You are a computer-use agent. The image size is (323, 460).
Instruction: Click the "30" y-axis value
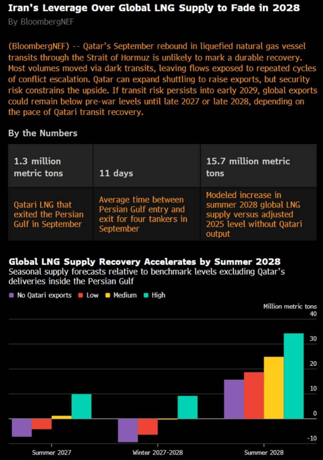pyautogui.click(x=313, y=339)
